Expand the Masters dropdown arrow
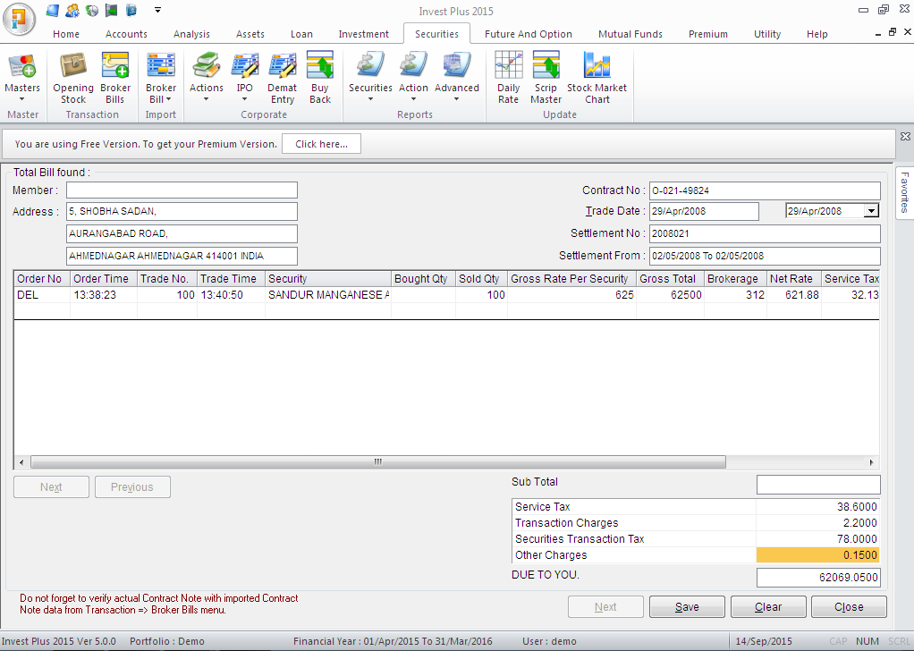914x651 pixels. click(22, 99)
